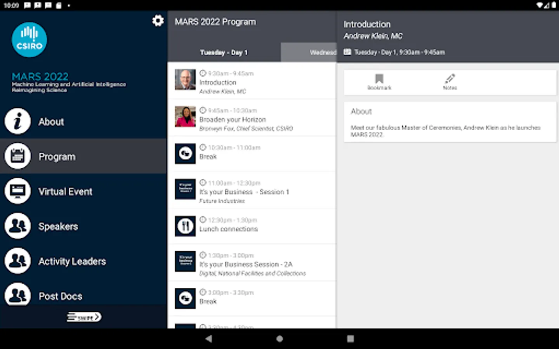Click the Session 2A thumbnail icon
The width and height of the screenshot is (559, 349).
tap(185, 261)
